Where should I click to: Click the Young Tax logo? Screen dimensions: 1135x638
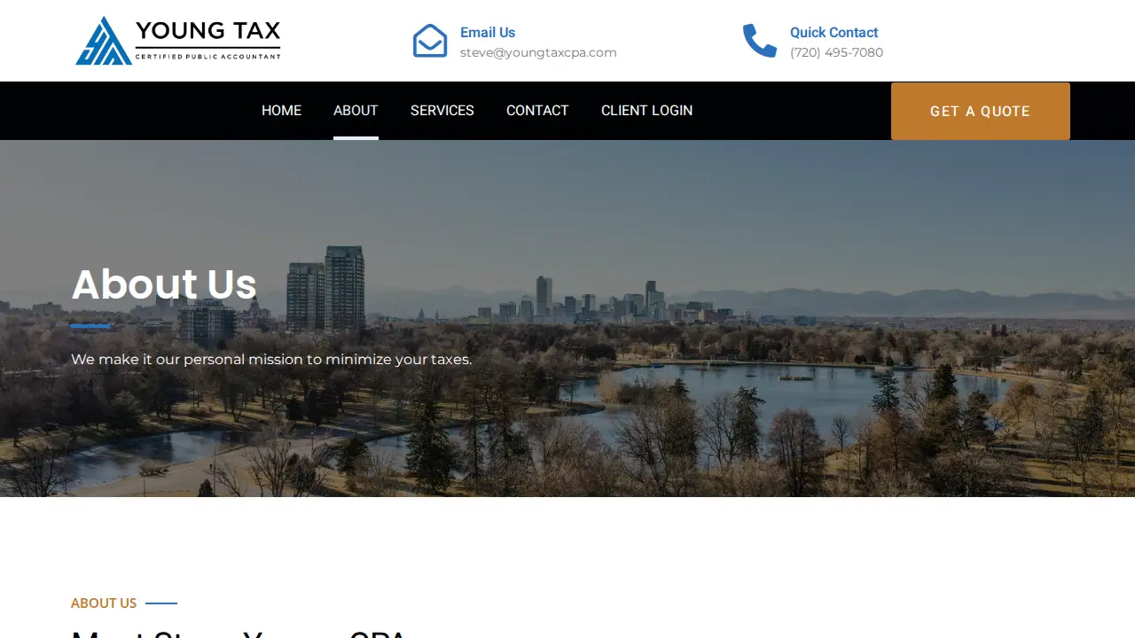pyautogui.click(x=178, y=41)
